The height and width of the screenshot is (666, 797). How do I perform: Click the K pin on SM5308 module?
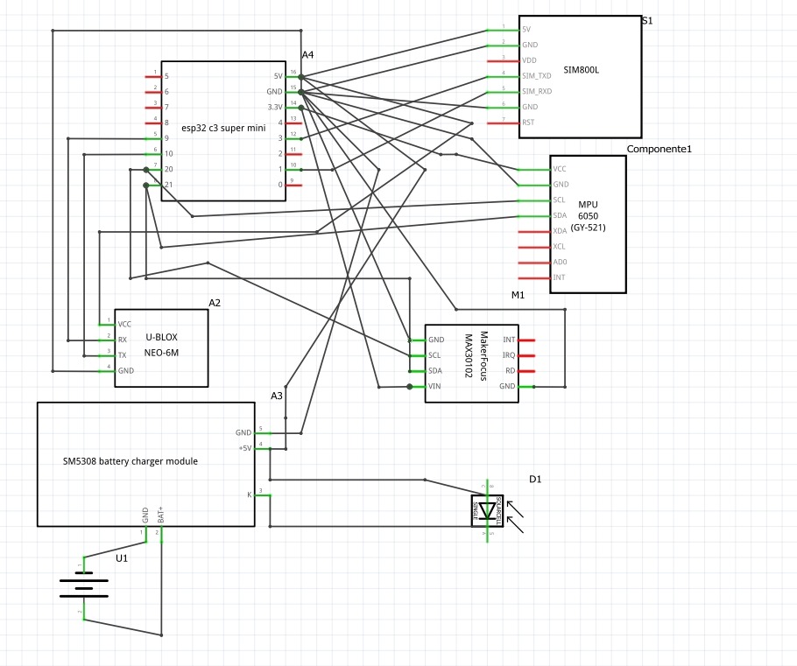point(263,495)
